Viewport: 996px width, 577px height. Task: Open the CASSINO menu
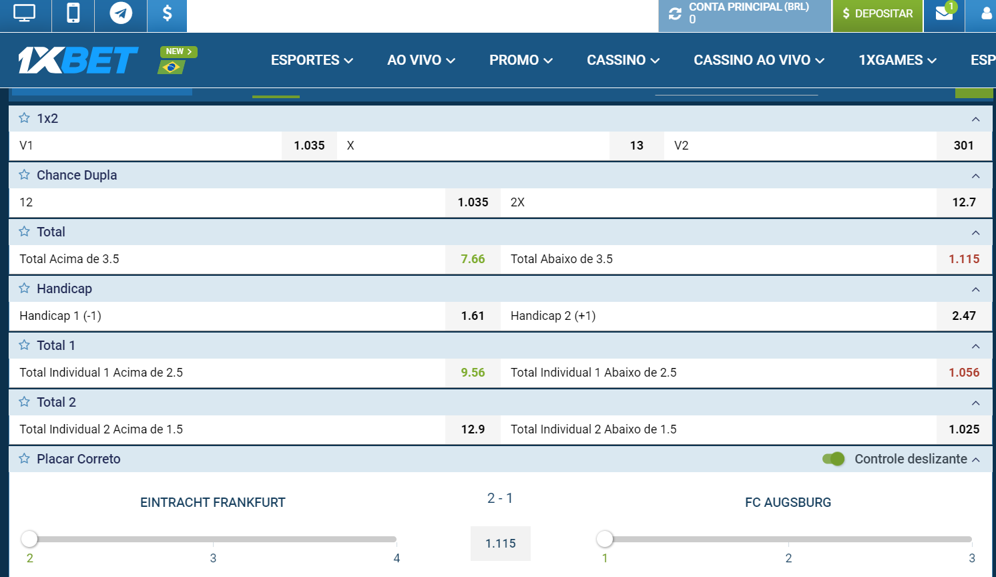click(x=623, y=60)
